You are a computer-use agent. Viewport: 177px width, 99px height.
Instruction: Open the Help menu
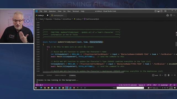(82, 11)
